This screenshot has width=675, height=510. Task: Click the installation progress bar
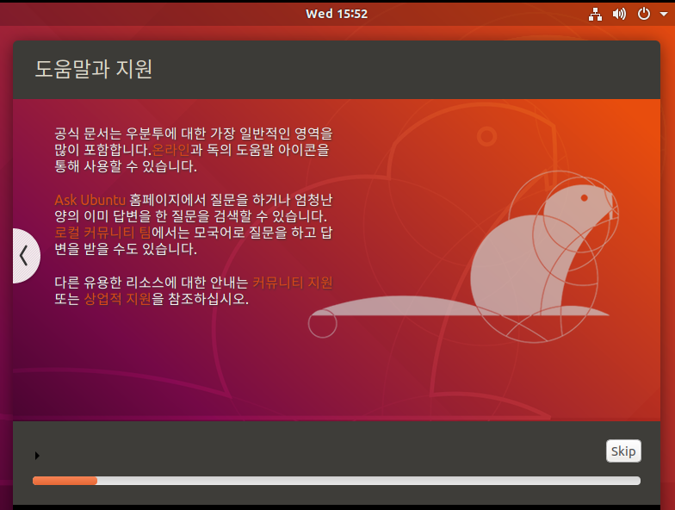click(337, 481)
